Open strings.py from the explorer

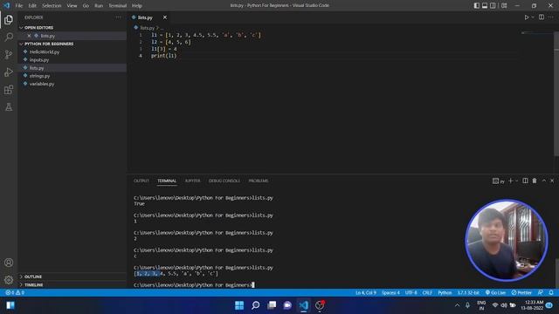(x=39, y=76)
